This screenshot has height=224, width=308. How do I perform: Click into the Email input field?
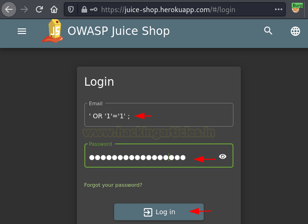pyautogui.click(x=159, y=115)
